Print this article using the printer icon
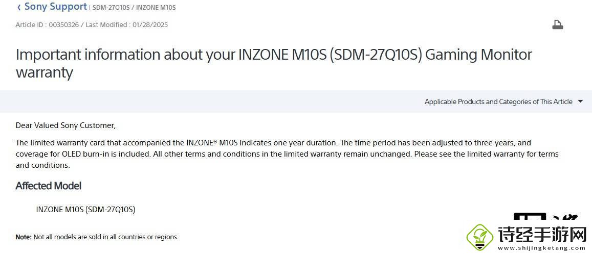This screenshot has width=592, height=254. click(557, 24)
